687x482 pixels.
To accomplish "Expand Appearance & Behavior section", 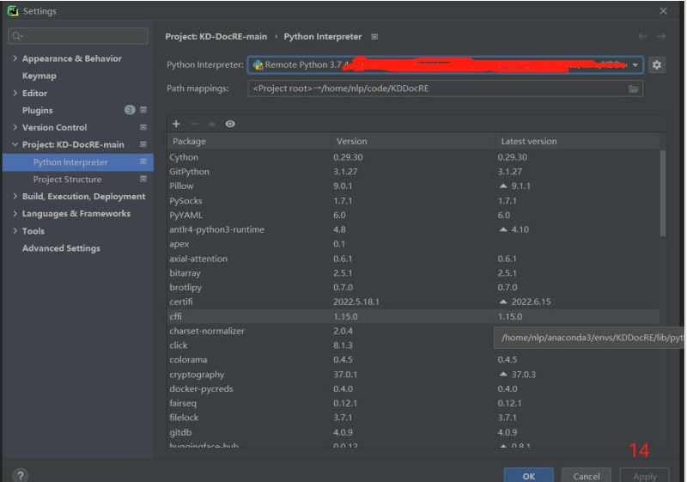I will point(15,58).
